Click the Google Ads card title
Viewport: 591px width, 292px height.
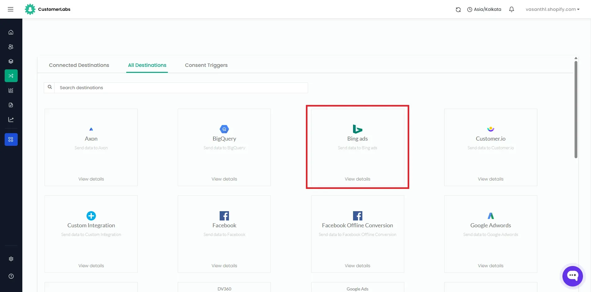pyautogui.click(x=357, y=289)
